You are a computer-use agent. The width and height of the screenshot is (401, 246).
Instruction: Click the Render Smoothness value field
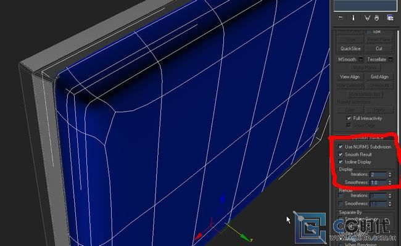379,204
